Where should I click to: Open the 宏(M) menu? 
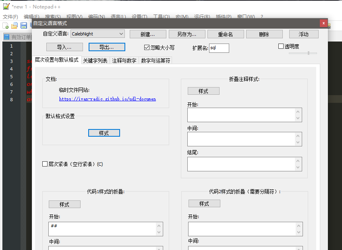182,17
